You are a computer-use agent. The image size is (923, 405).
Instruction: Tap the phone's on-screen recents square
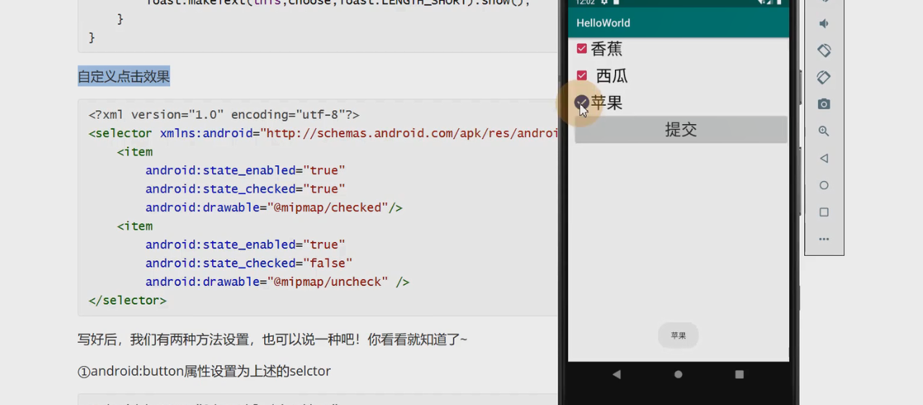tap(739, 374)
